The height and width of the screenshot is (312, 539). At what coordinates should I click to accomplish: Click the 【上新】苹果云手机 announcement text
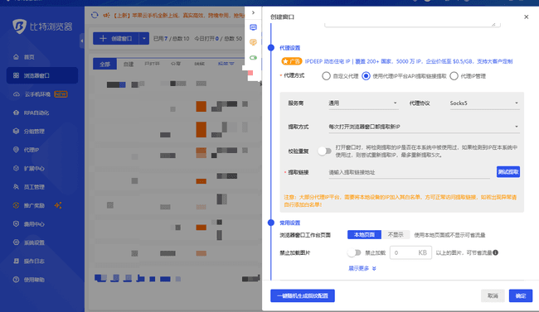(178, 15)
